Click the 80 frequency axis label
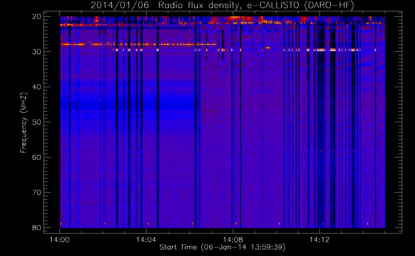The height and width of the screenshot is (256, 415). coord(37,228)
